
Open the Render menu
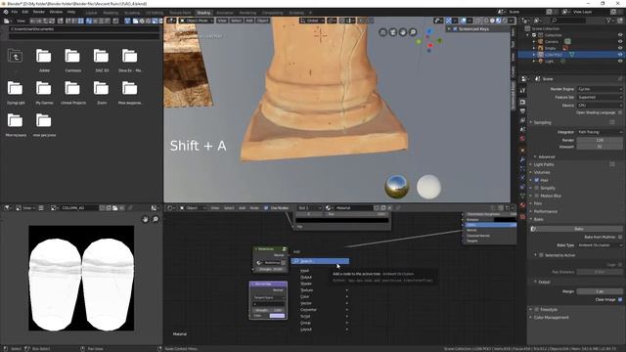[39, 12]
